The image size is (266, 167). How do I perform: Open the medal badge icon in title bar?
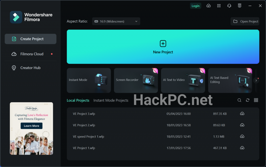click(240, 6)
